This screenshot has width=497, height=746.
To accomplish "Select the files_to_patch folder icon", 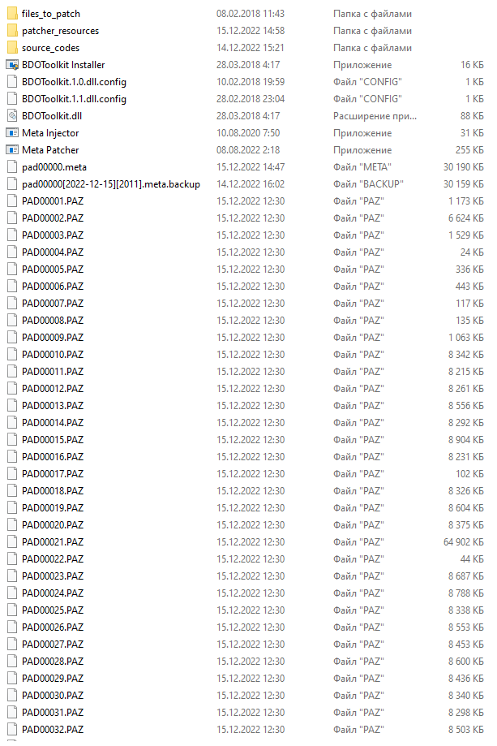I will (12, 14).
